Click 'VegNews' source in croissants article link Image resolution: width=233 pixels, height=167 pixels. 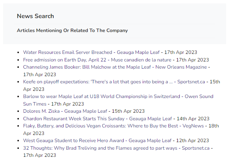193,126
